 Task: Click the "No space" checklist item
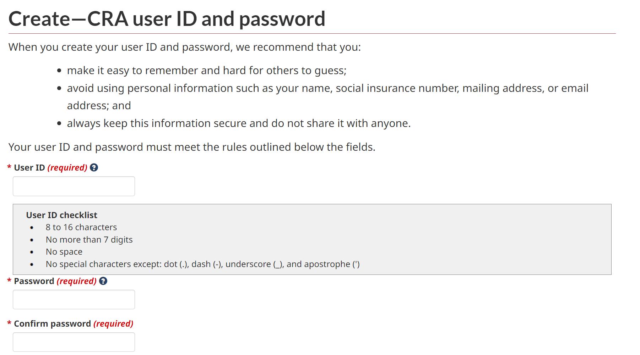point(64,252)
